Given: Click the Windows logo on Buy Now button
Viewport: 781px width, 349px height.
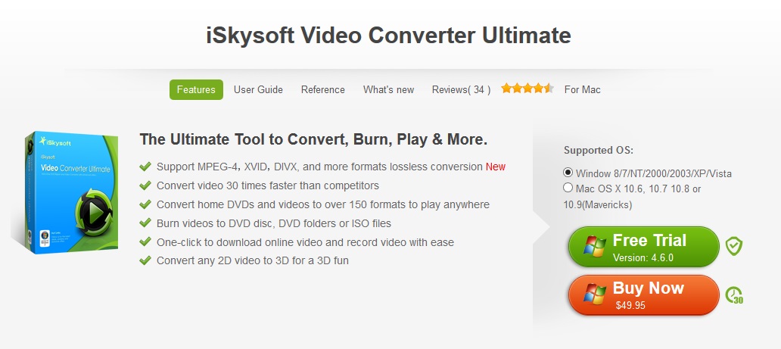Looking at the screenshot, I should point(595,294).
